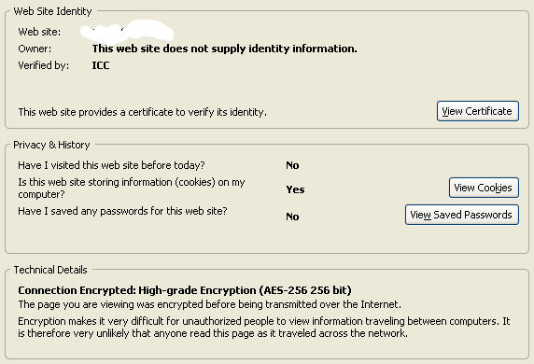Viewport: 534px width, 364px height.
Task: Click the saved passwords question text
Action: point(122,211)
